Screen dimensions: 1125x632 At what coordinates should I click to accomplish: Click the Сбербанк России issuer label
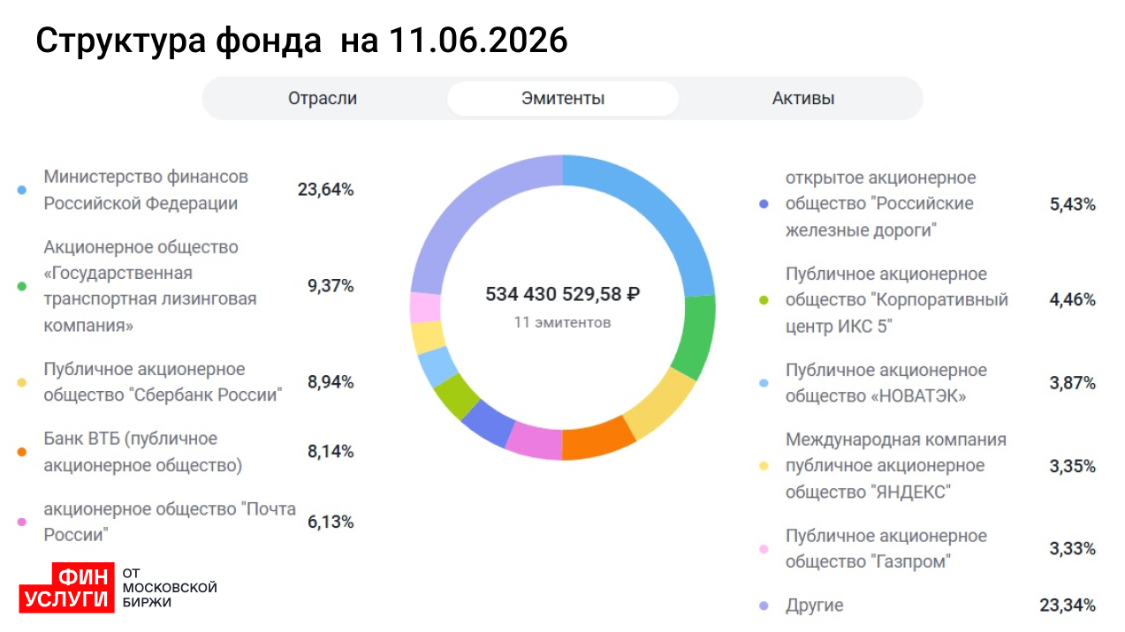pyautogui.click(x=163, y=381)
